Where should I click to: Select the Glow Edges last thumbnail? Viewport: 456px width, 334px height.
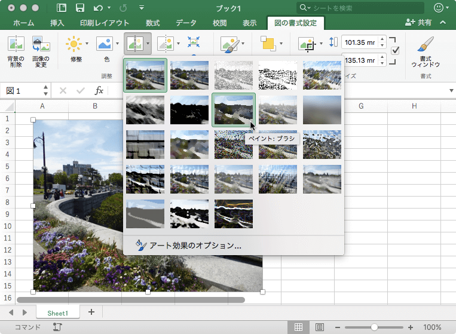[x=234, y=214]
